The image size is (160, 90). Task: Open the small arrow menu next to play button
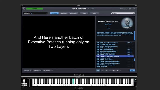(120, 70)
